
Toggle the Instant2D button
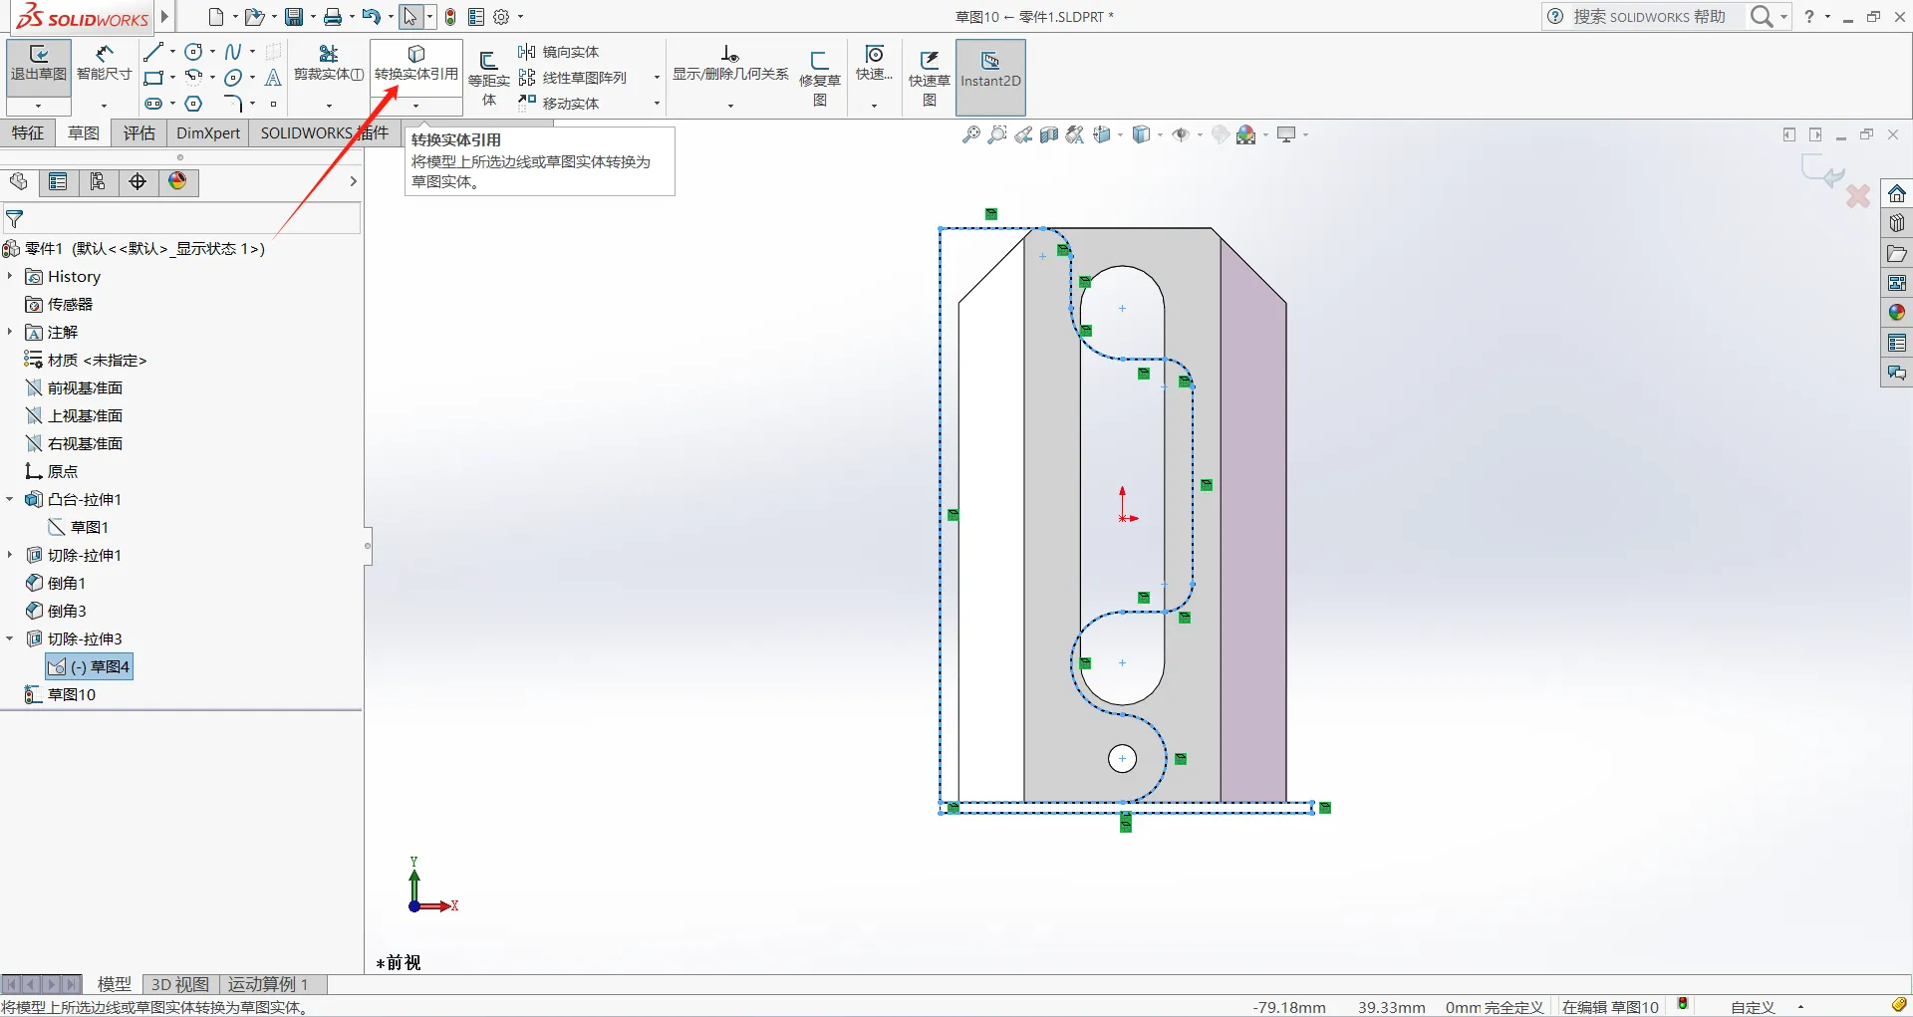click(990, 78)
